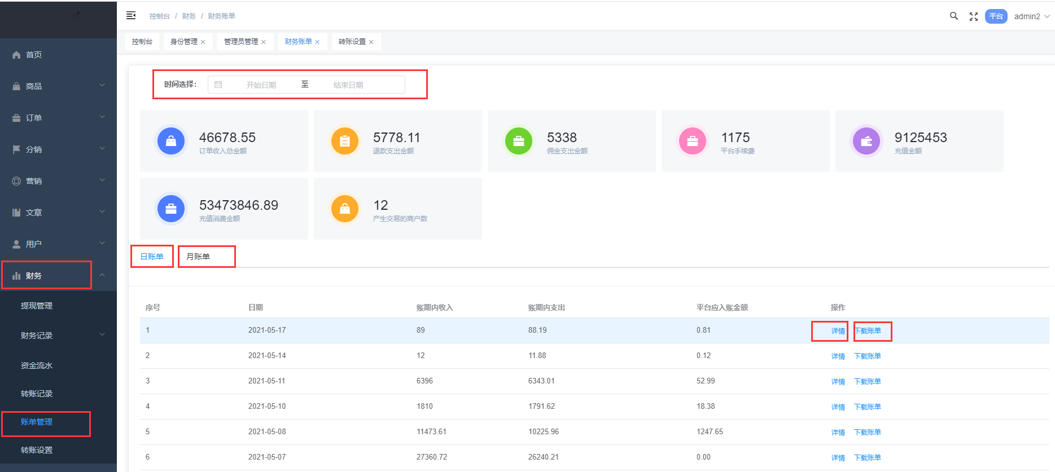Viewport: 1055px width, 472px height.
Task: Expand the 订单 sidebar menu
Action: (58, 118)
